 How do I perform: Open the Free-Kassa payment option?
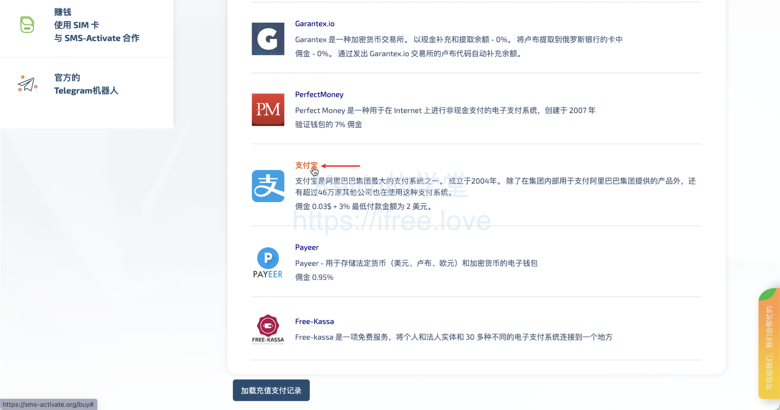click(314, 321)
